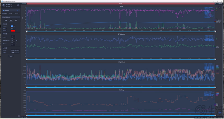224x119 pixels.
Task: Click the user profile avatar icon
Action: 4,5
